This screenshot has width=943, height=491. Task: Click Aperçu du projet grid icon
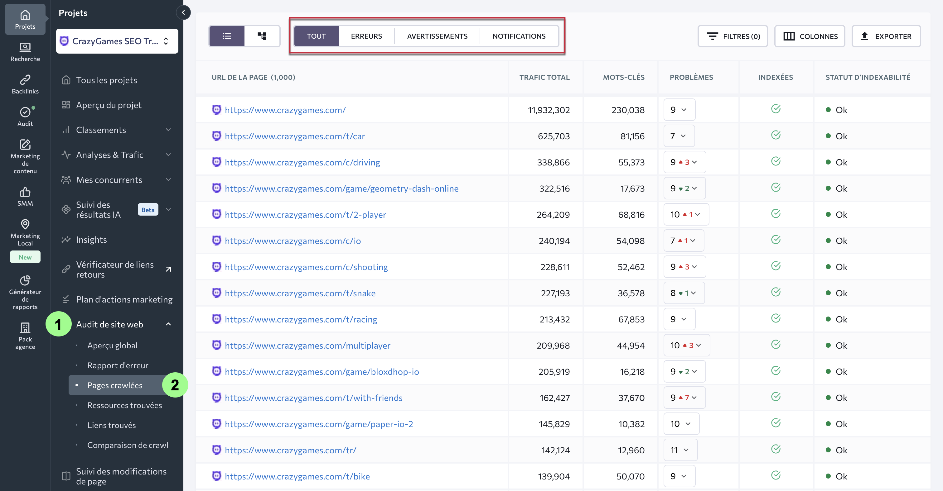click(x=66, y=105)
